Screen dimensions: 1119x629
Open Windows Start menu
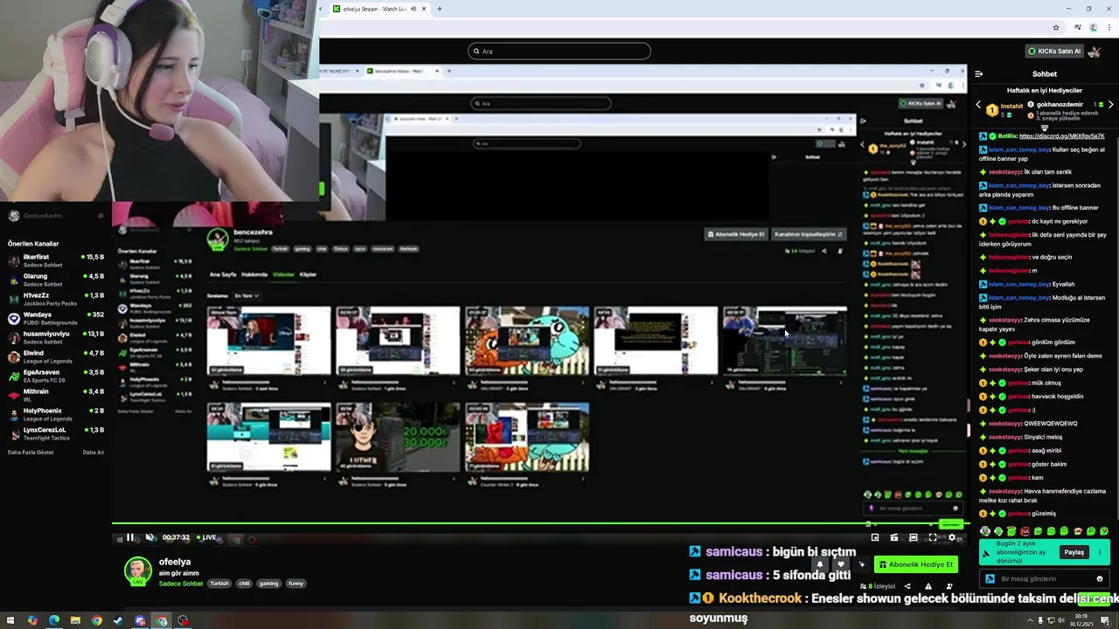(x=12, y=620)
